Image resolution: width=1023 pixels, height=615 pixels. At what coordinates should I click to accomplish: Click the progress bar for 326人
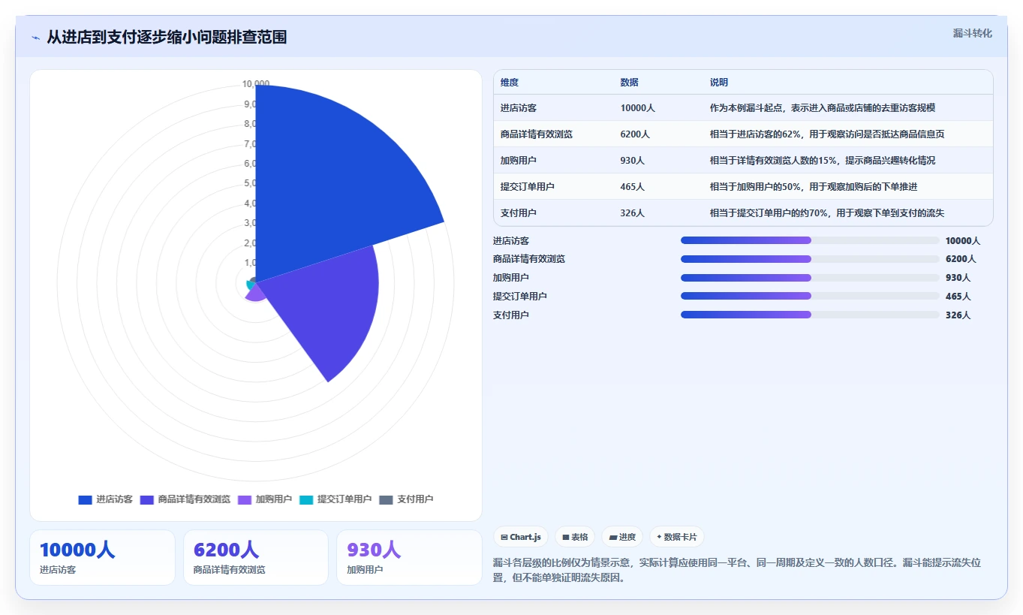(x=810, y=315)
